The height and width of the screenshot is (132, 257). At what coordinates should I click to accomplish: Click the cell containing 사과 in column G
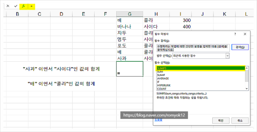pos(130,58)
